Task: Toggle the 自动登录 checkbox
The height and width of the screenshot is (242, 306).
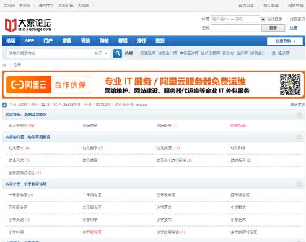Action: click(x=263, y=19)
